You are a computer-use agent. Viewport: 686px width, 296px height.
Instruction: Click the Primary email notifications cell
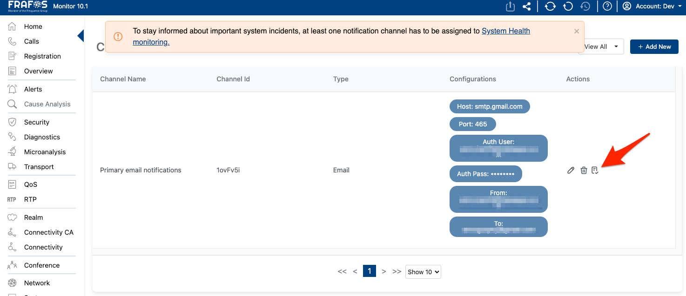[x=141, y=170]
